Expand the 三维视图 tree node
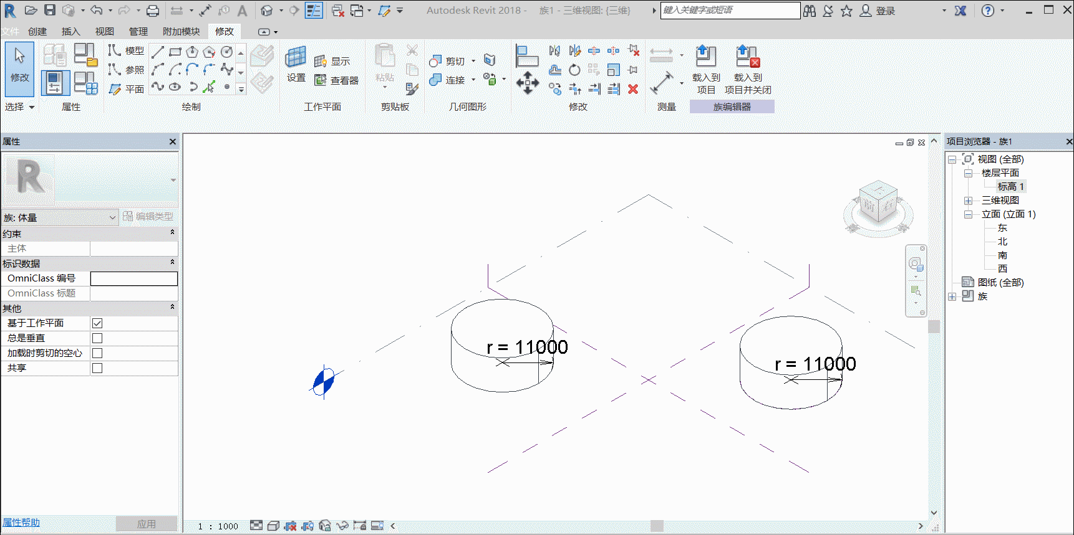Screen dimensions: 1074x535 coord(968,201)
